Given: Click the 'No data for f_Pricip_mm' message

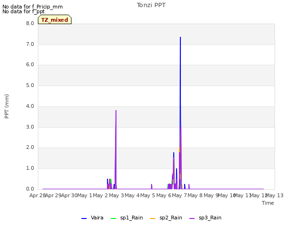Looking at the screenshot, I should [x=33, y=7].
